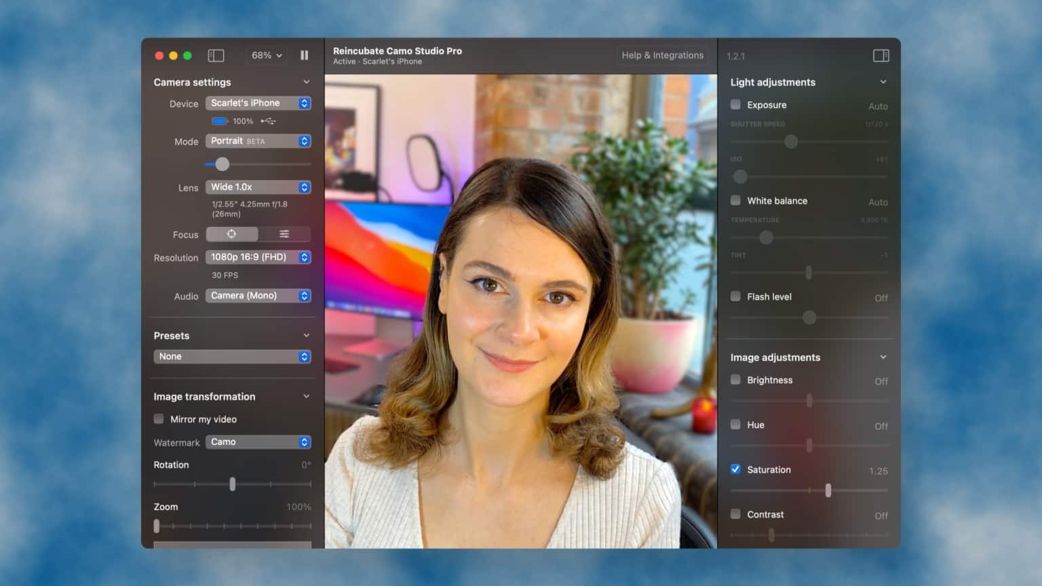Toggle the left sidebar panel icon

point(216,56)
